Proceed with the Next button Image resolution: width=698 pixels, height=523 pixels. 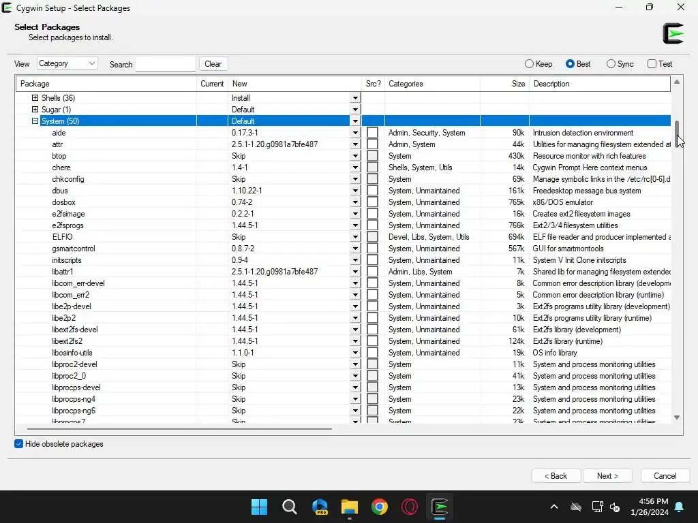(x=607, y=476)
